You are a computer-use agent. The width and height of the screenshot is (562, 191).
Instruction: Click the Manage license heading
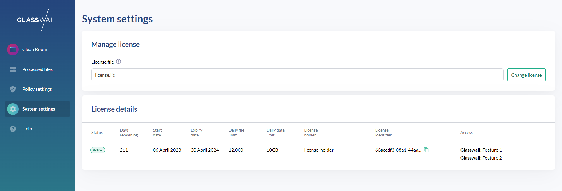click(115, 44)
